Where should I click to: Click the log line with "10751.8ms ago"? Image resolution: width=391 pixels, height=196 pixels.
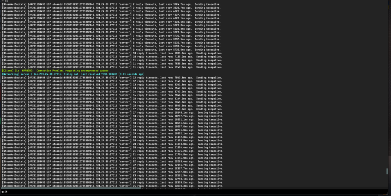click(113, 130)
